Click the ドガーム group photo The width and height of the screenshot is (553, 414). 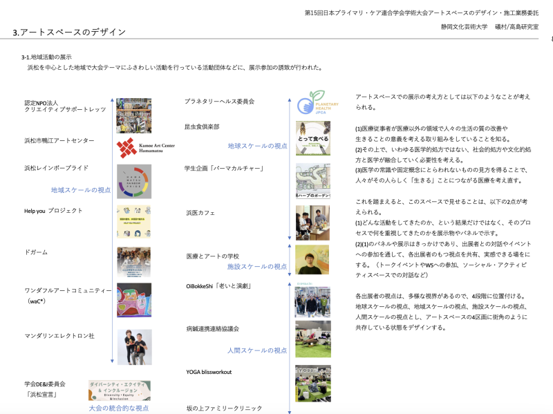point(134,262)
